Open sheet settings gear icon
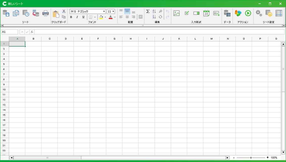The image size is (286, 162). coord(259,13)
